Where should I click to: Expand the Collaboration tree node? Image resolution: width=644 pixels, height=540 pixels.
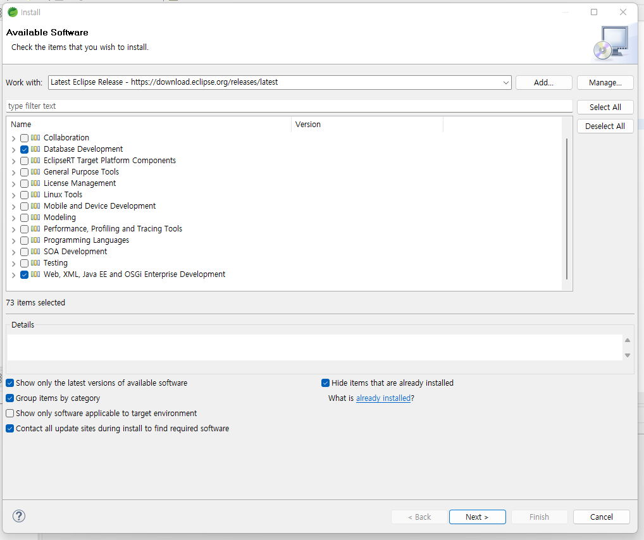(13, 138)
